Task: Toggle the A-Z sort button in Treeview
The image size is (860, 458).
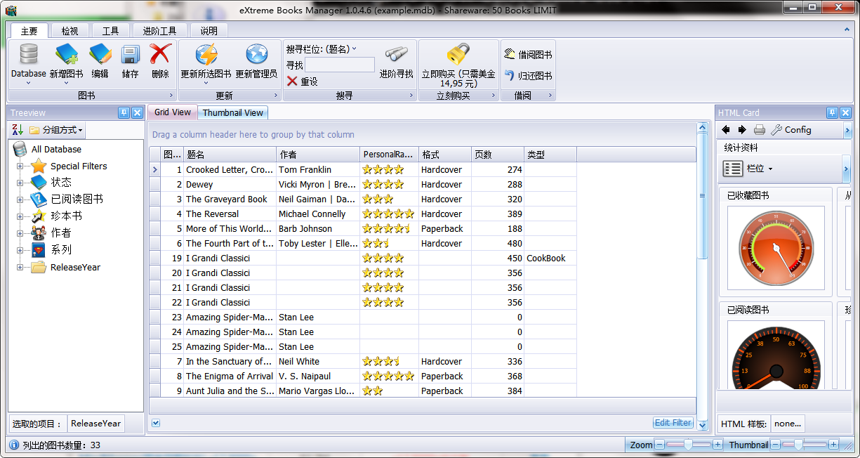Action: click(18, 130)
